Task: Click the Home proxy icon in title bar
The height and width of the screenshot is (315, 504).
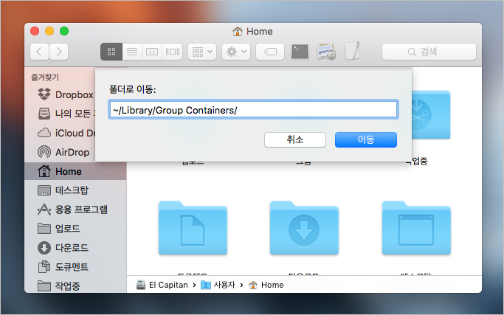Action: (x=237, y=32)
